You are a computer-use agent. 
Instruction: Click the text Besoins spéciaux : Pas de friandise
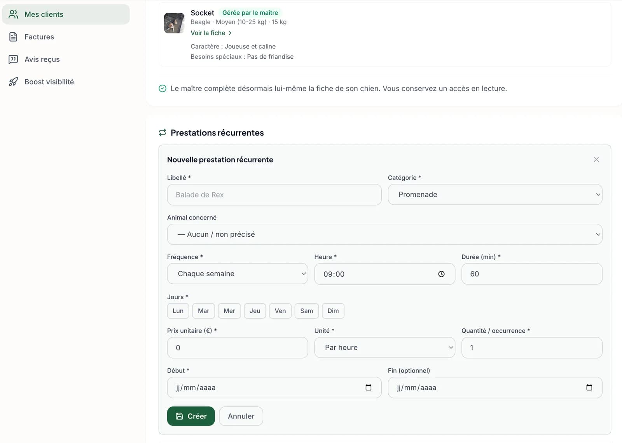pyautogui.click(x=242, y=57)
